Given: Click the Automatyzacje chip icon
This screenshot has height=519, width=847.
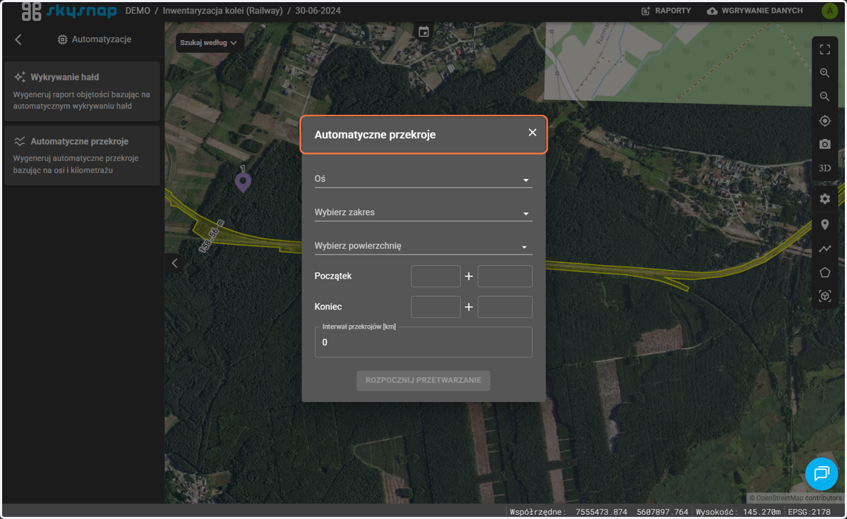Looking at the screenshot, I should (x=63, y=39).
